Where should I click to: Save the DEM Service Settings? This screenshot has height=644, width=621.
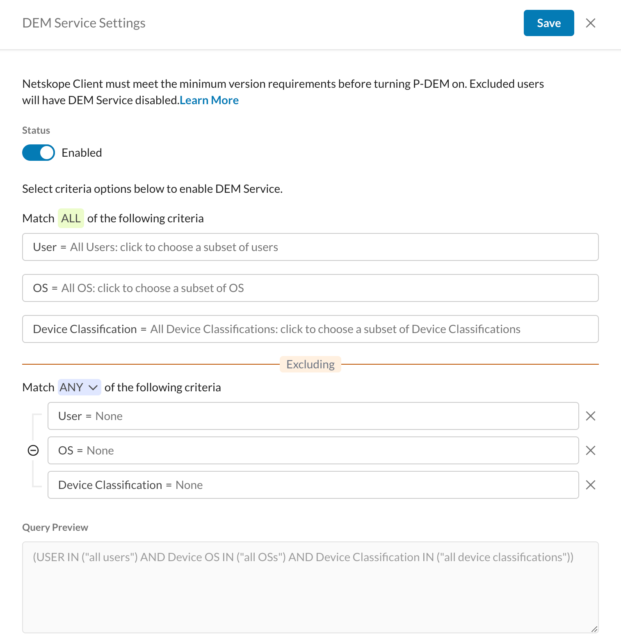(x=549, y=23)
